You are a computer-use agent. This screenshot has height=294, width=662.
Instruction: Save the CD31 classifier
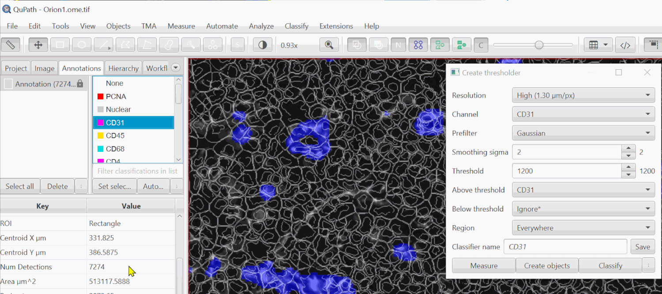(x=642, y=247)
